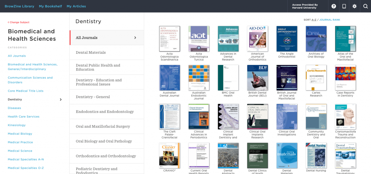371x174 pixels.
Task: Open Case Reports in Dentistry cover
Action: 346,78
